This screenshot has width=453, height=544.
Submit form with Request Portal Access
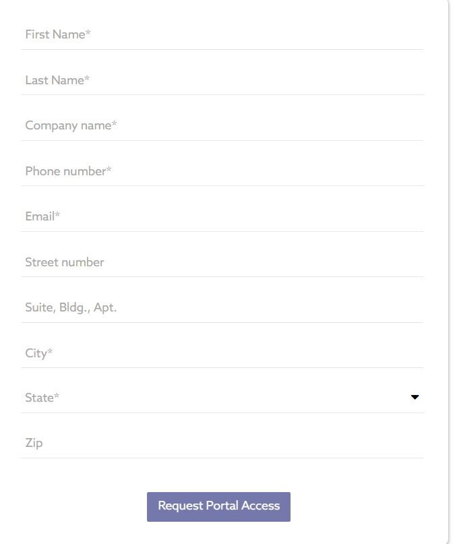(x=218, y=506)
